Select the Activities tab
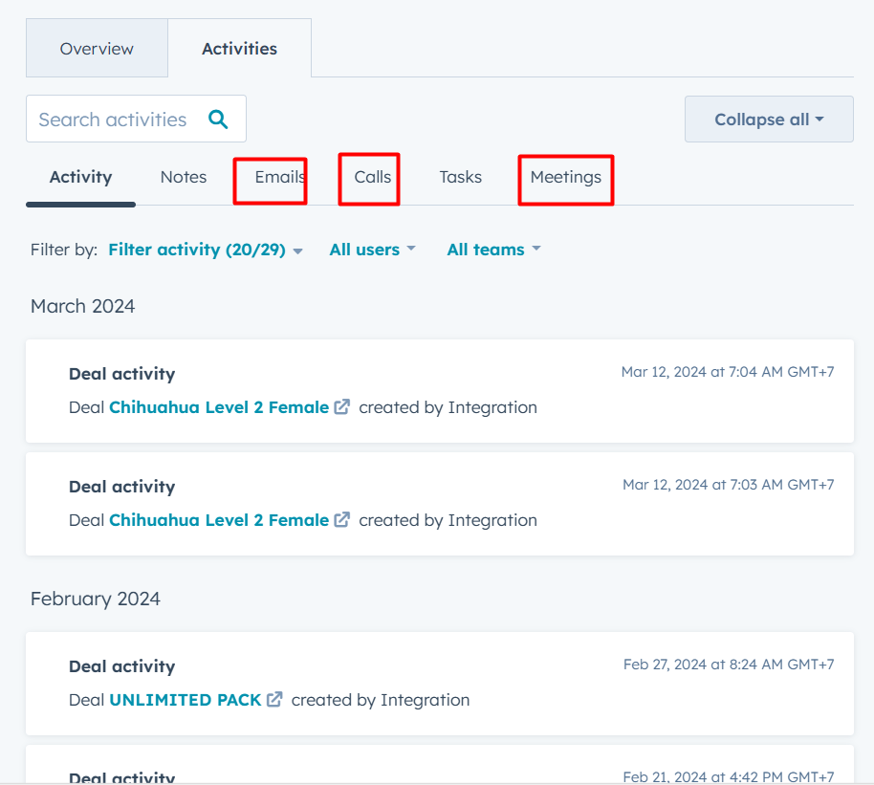 239,49
